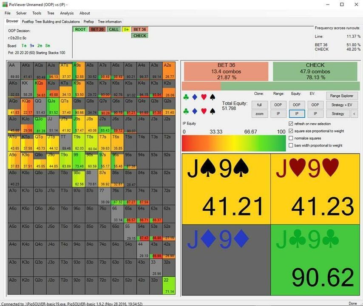
Task: Select the BET 36 node in the tree path
Action: click(x=140, y=29)
